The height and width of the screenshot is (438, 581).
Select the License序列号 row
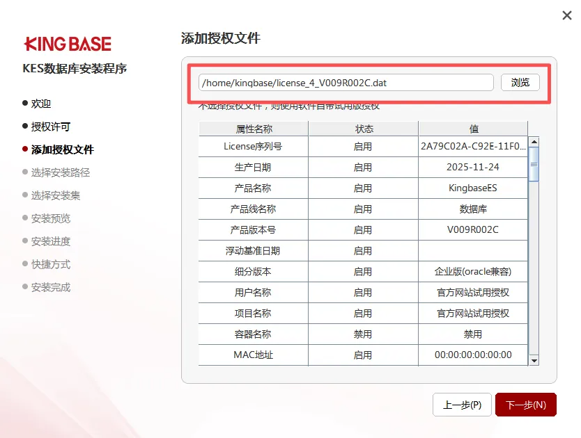coord(254,147)
